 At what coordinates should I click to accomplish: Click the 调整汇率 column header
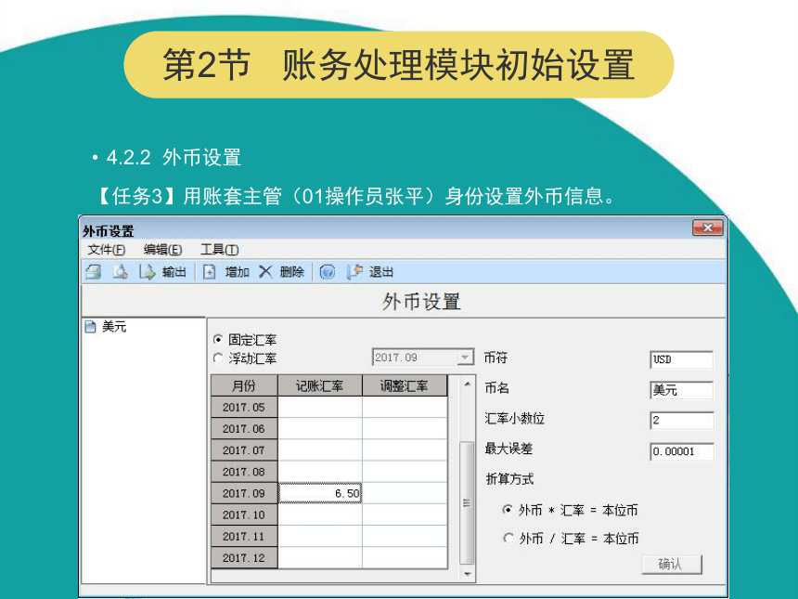(405, 385)
